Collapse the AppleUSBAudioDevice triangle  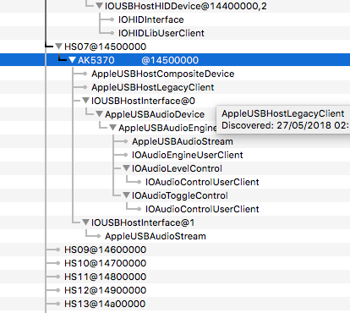tap(99, 114)
